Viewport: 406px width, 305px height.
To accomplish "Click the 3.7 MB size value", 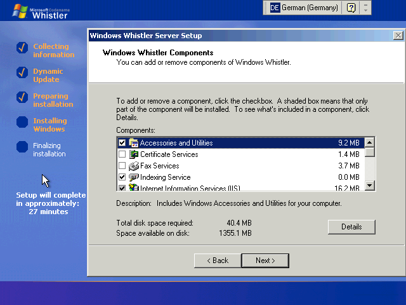I will pos(348,166).
